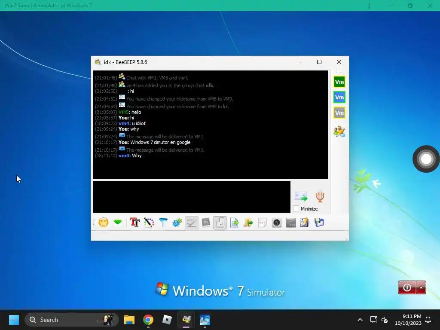Click send folder arrow icon
Screen dimensions: 440x330
[x=248, y=223]
